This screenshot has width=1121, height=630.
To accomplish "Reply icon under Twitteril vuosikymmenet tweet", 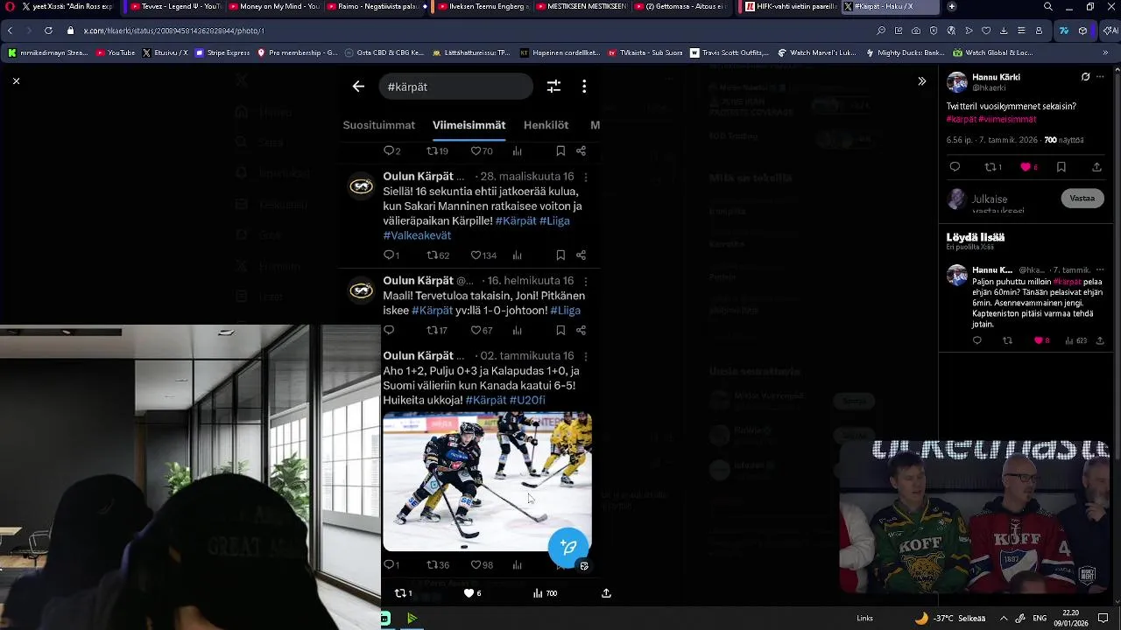I will 955,167.
